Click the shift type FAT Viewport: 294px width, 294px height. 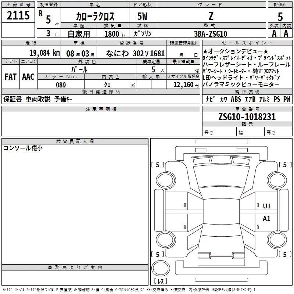11,77
